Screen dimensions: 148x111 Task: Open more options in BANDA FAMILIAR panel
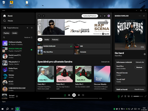point(140,16)
